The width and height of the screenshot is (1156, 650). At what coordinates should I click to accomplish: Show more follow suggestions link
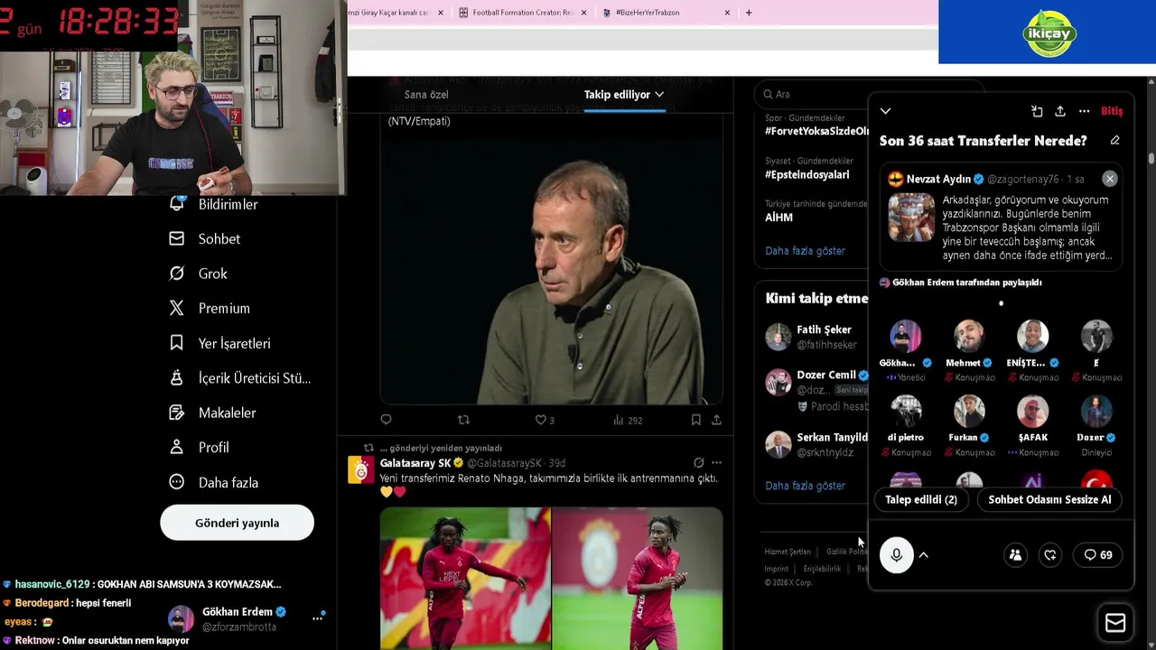(x=806, y=486)
